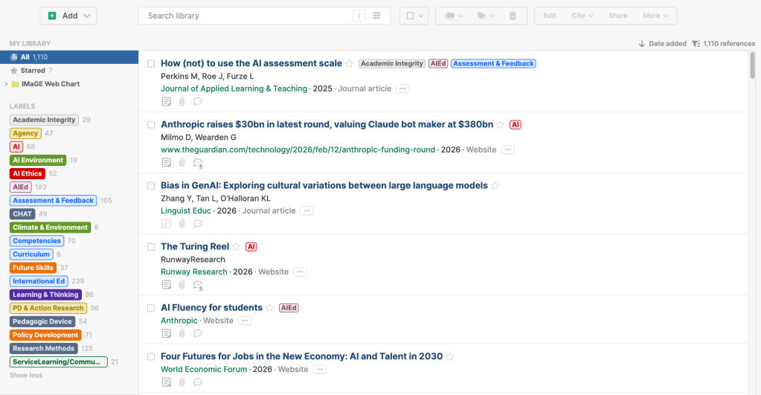The height and width of the screenshot is (395, 761).
Task: Open the Cite dropdown menu
Action: pos(582,16)
